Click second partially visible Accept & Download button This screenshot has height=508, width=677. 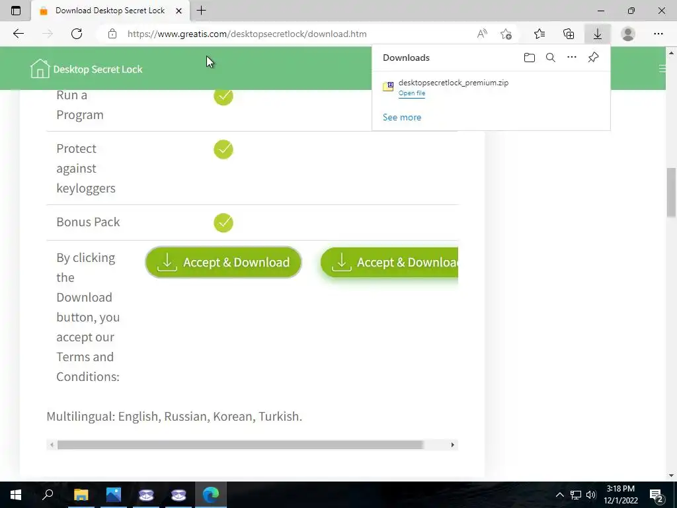[389, 262]
